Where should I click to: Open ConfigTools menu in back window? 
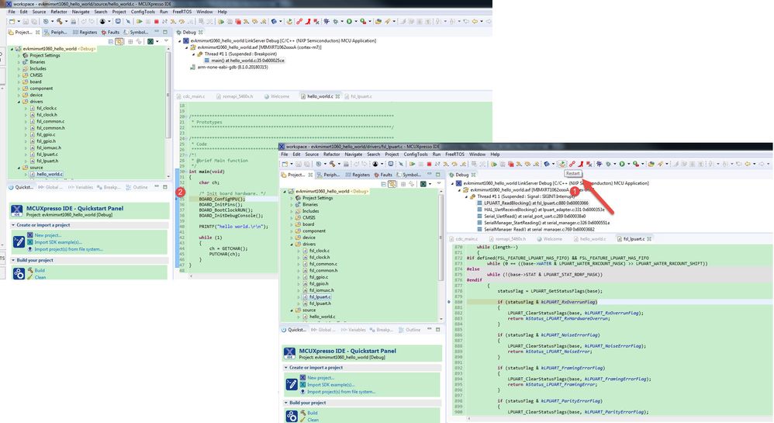click(x=143, y=12)
